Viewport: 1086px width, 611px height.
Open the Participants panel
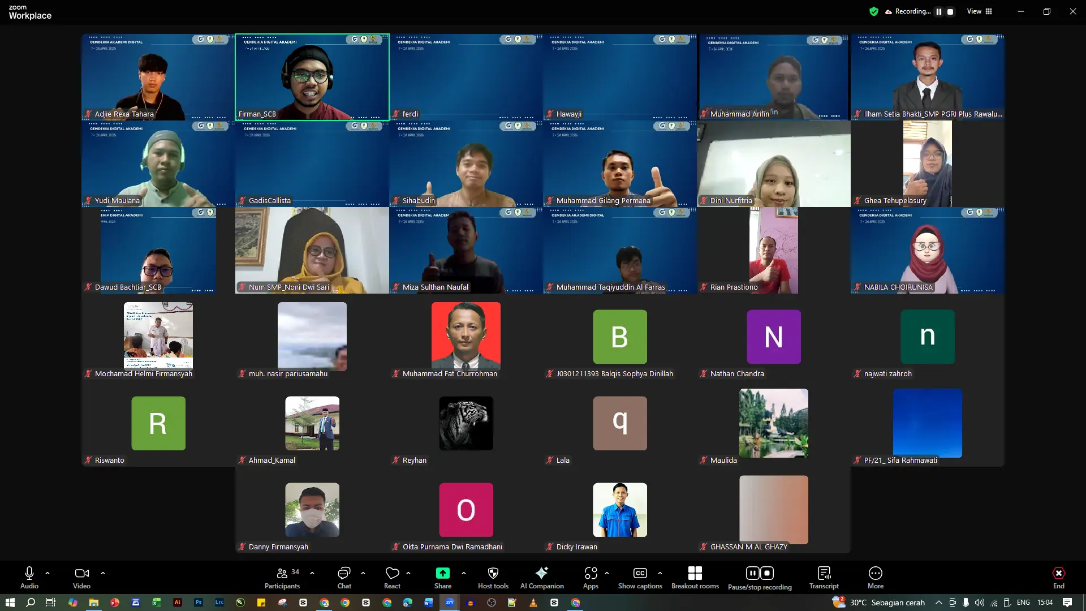pos(282,578)
